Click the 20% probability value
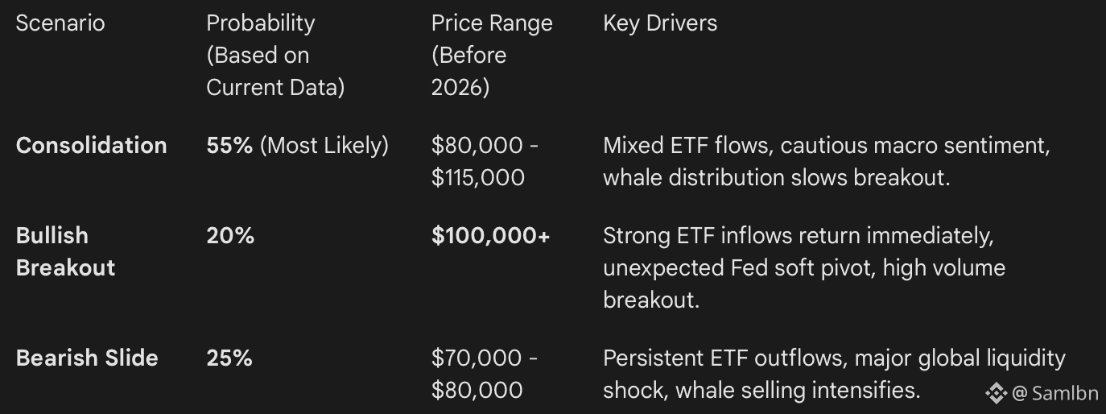 click(229, 236)
